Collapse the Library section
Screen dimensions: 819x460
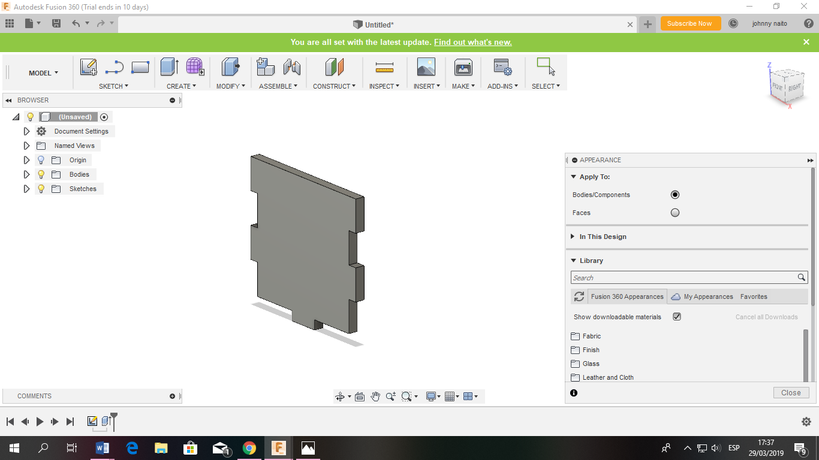point(574,261)
